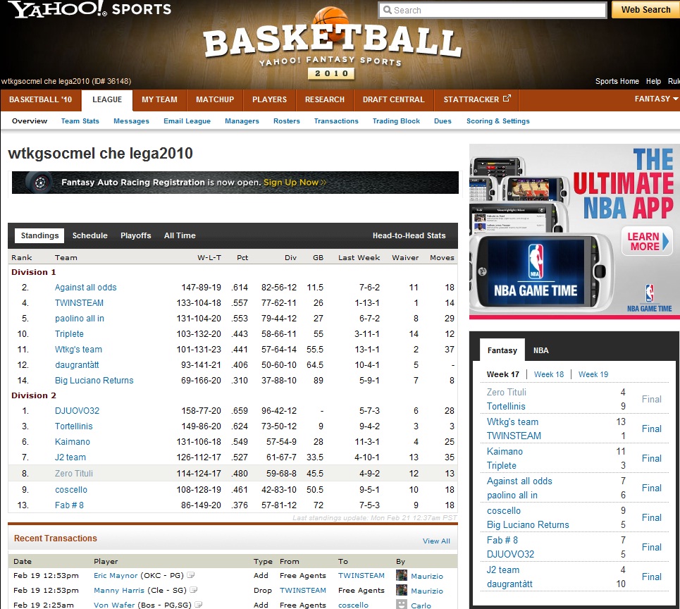
Task: Open the MY TEAM tab
Action: [159, 99]
